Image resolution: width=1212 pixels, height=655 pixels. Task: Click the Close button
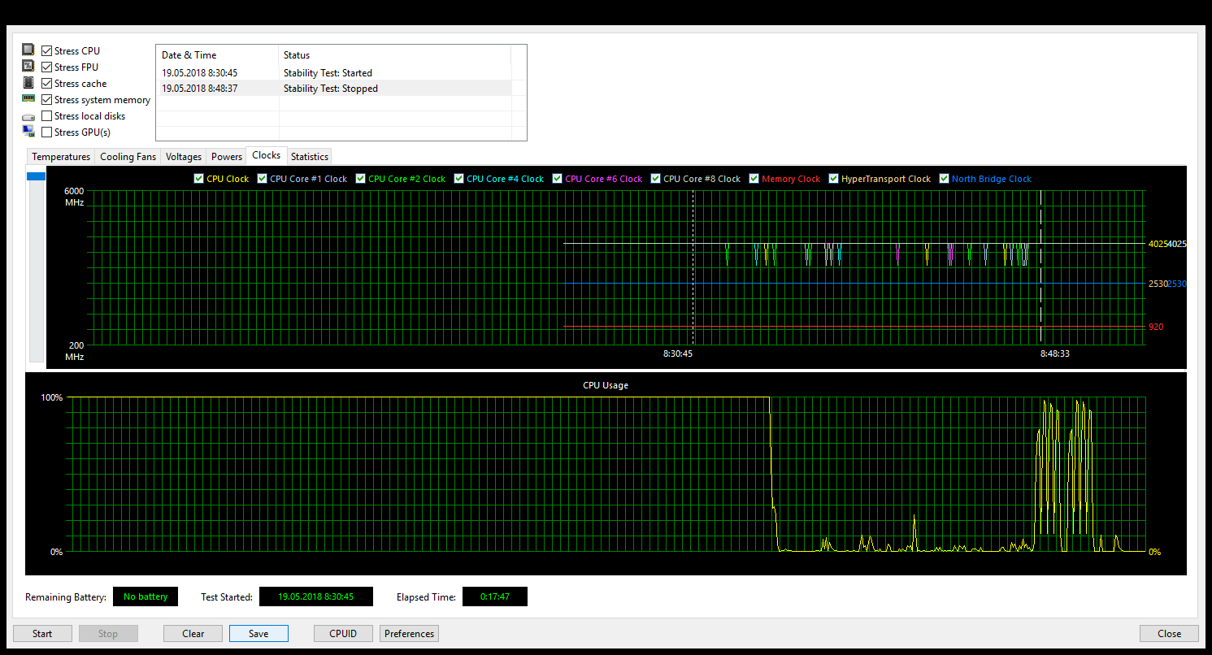coord(1170,634)
